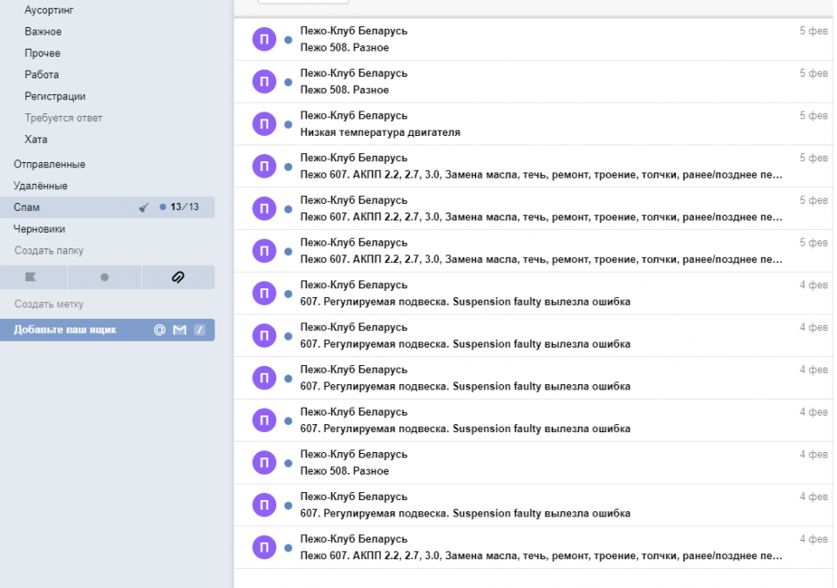Click the broom icon to clean Спам folder
837x588 pixels.
coord(145,207)
